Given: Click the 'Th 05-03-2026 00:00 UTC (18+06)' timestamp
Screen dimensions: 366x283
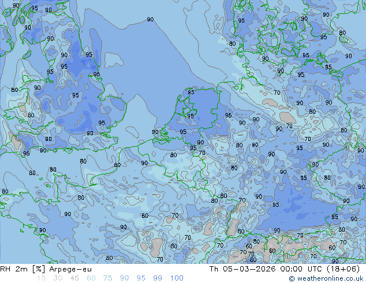Looking at the screenshot, I should click(285, 269).
